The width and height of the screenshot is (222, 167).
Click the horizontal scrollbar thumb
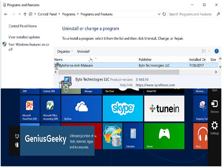119,72
